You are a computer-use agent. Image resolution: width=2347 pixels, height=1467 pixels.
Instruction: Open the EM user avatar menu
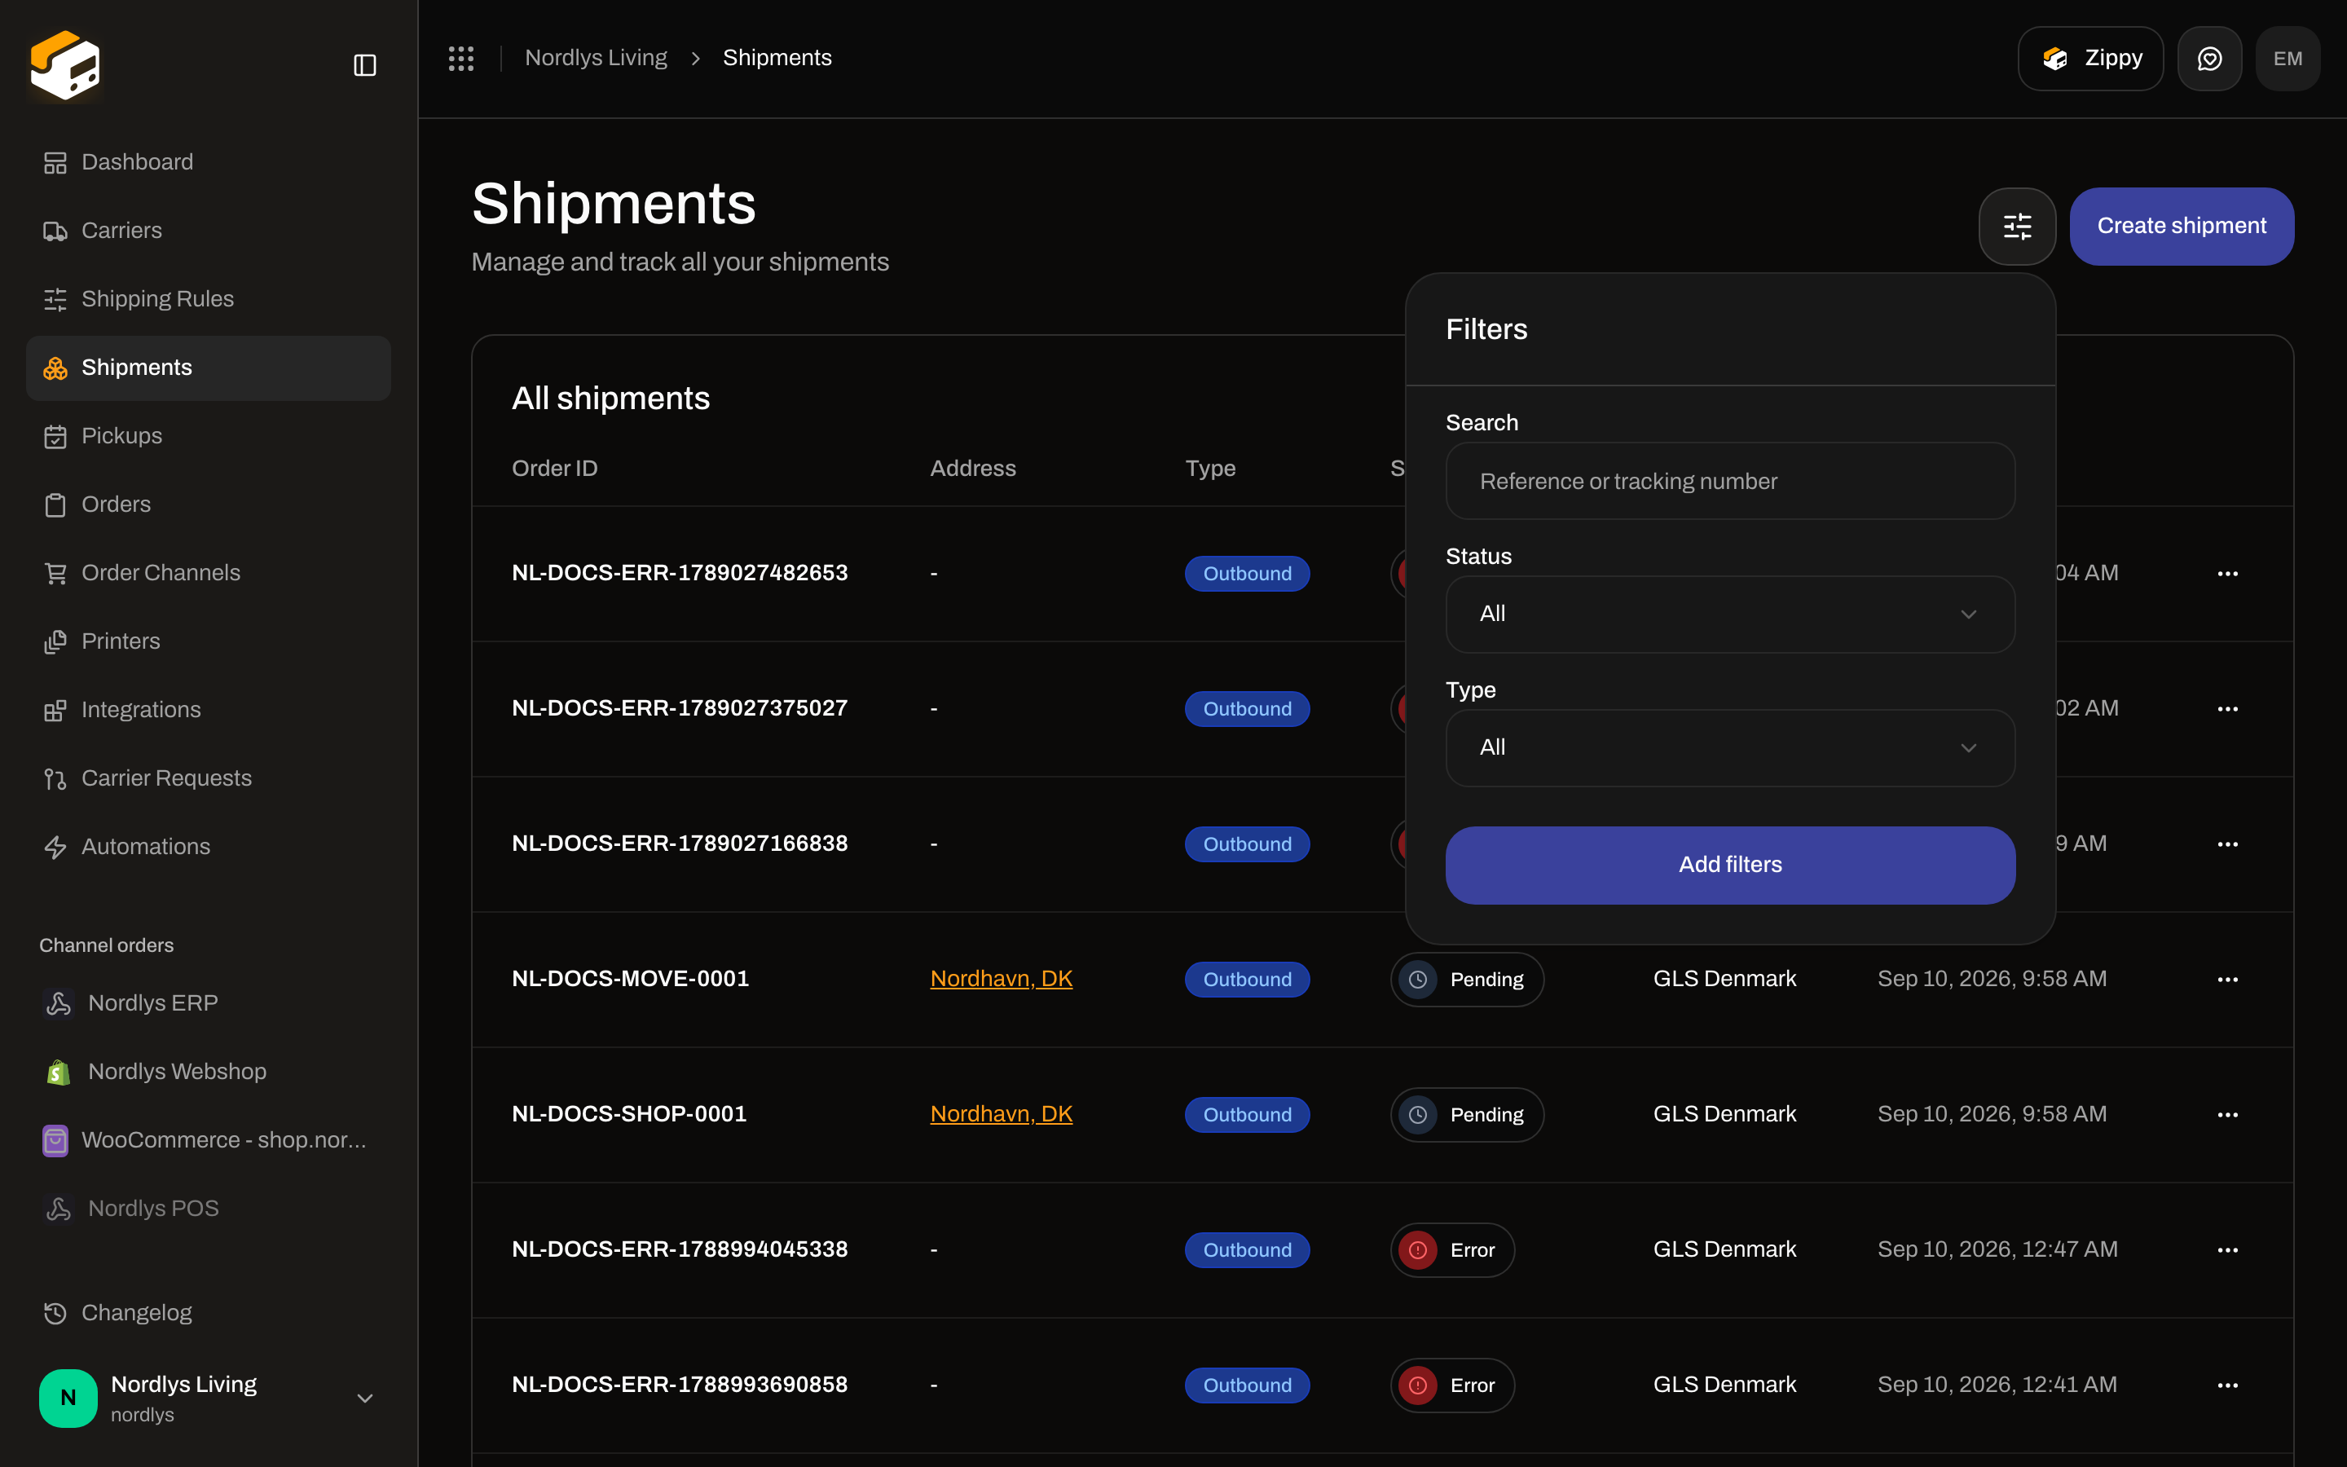(x=2288, y=58)
